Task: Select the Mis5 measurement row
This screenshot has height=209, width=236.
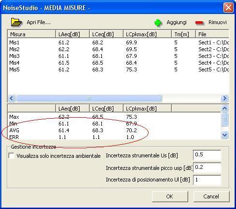Action: pos(118,70)
